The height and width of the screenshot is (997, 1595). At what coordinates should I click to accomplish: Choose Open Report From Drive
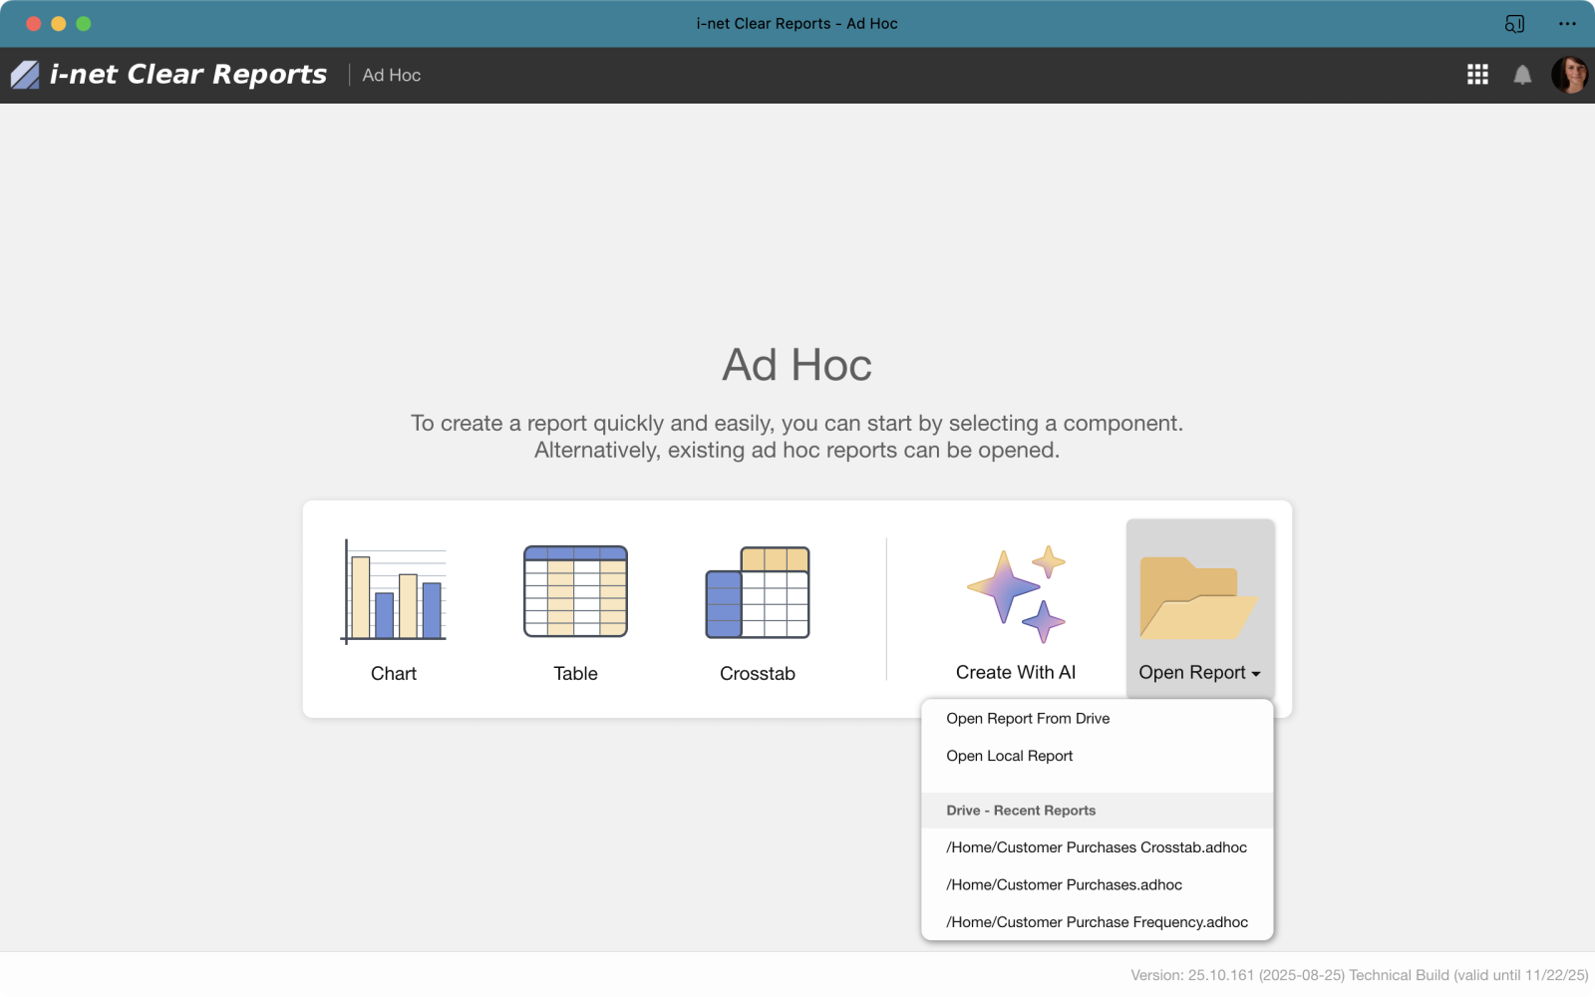pos(1028,718)
